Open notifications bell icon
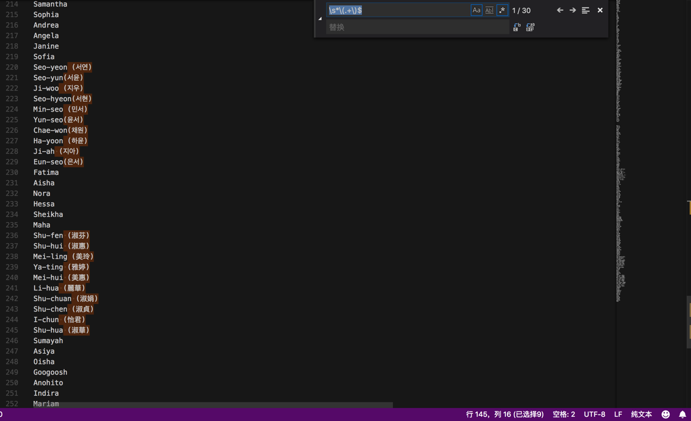The width and height of the screenshot is (691, 421). tap(682, 415)
